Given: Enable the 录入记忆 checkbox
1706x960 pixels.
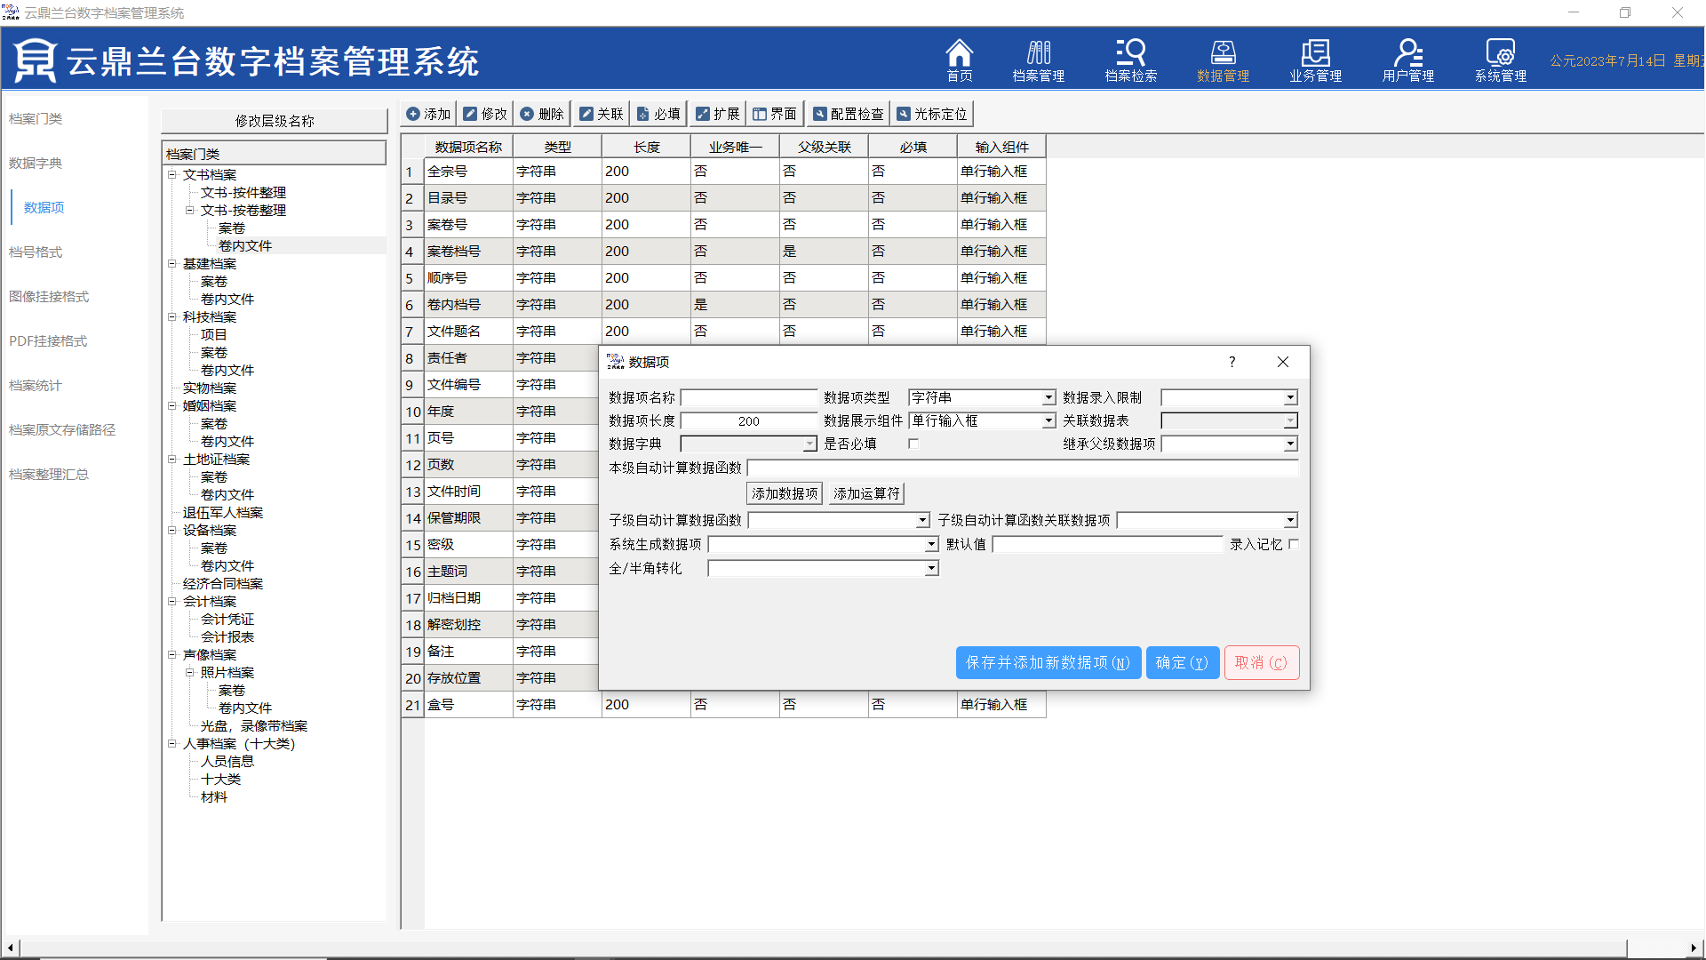Looking at the screenshot, I should coord(1293,544).
